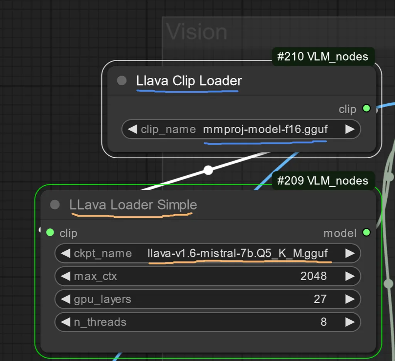This screenshot has height=361, width=395.
Task: Click the max_ctx value 2048
Action: [313, 276]
